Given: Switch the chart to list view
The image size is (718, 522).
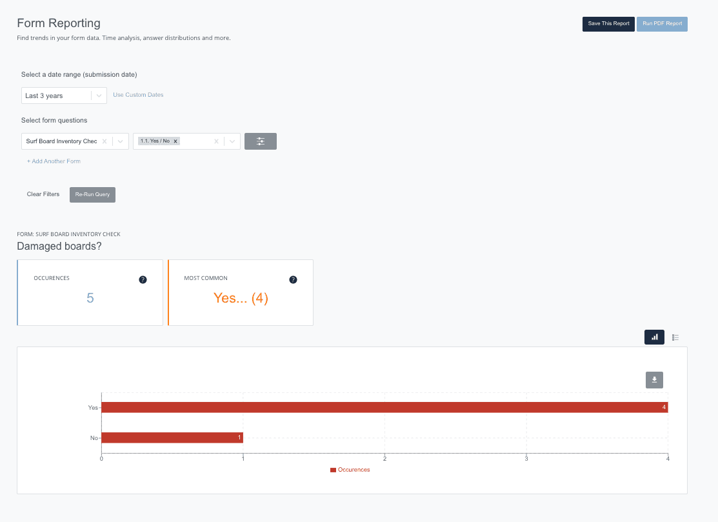Looking at the screenshot, I should point(675,337).
